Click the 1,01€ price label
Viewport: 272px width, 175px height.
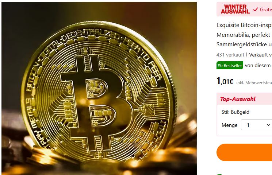click(x=225, y=81)
